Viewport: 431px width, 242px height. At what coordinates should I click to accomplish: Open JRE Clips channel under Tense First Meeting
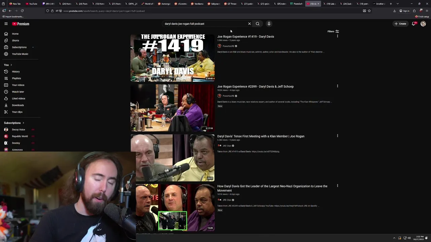click(227, 146)
